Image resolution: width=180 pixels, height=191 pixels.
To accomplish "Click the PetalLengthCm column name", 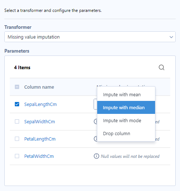I will pos(40,139).
